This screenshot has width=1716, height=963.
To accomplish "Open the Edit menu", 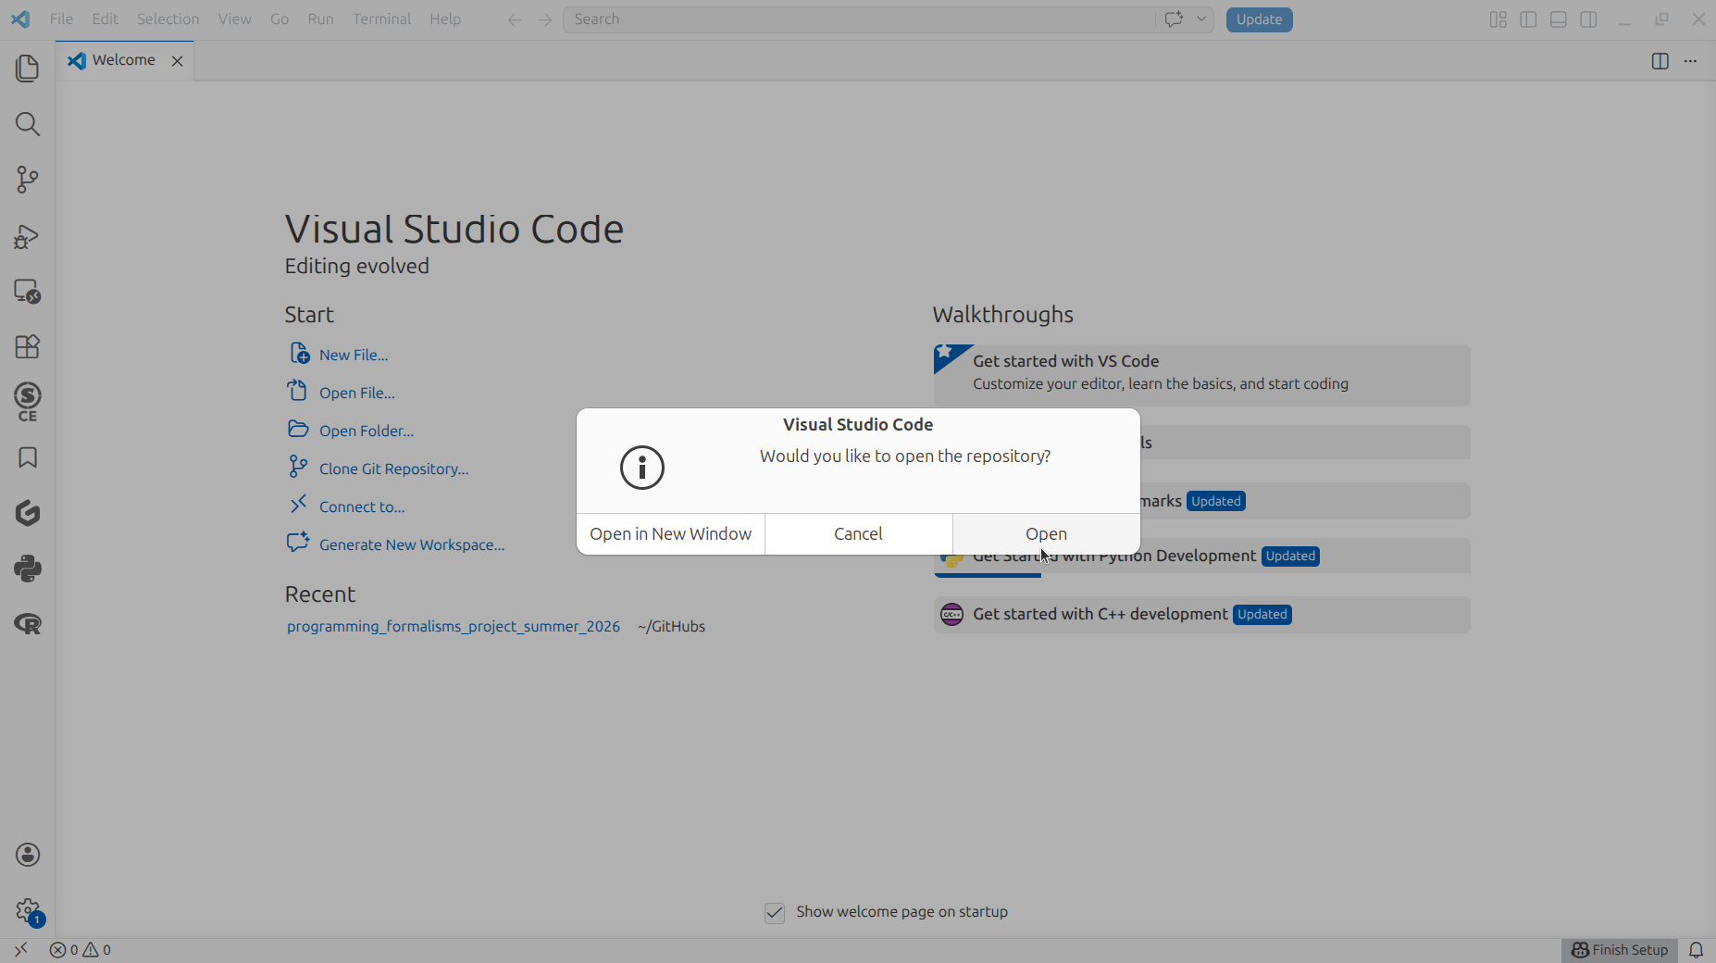I will click(105, 19).
